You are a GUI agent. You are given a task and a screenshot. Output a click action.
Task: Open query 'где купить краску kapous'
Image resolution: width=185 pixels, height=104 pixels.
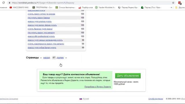39,18
